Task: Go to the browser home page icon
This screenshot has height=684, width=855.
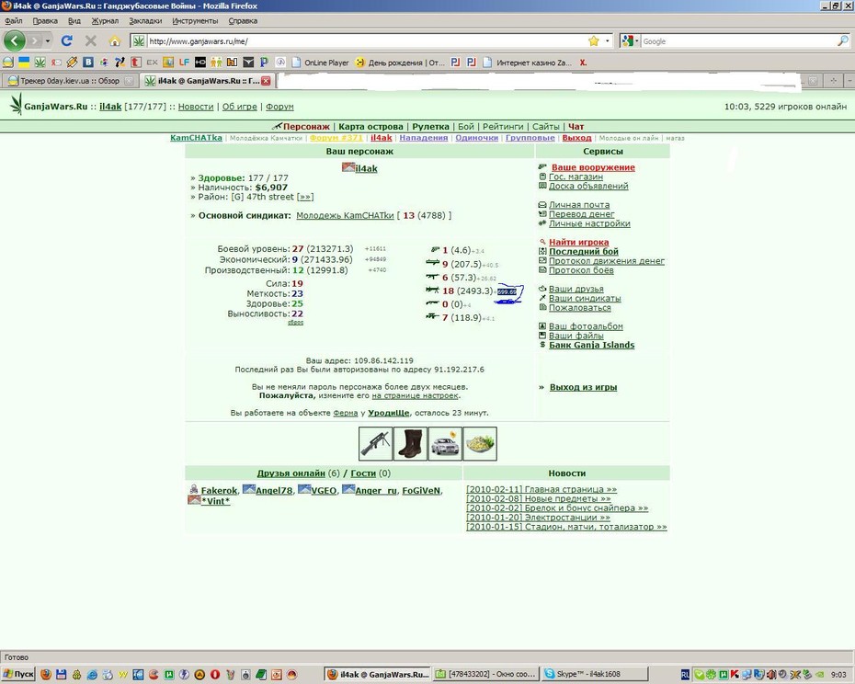Action: pyautogui.click(x=115, y=40)
